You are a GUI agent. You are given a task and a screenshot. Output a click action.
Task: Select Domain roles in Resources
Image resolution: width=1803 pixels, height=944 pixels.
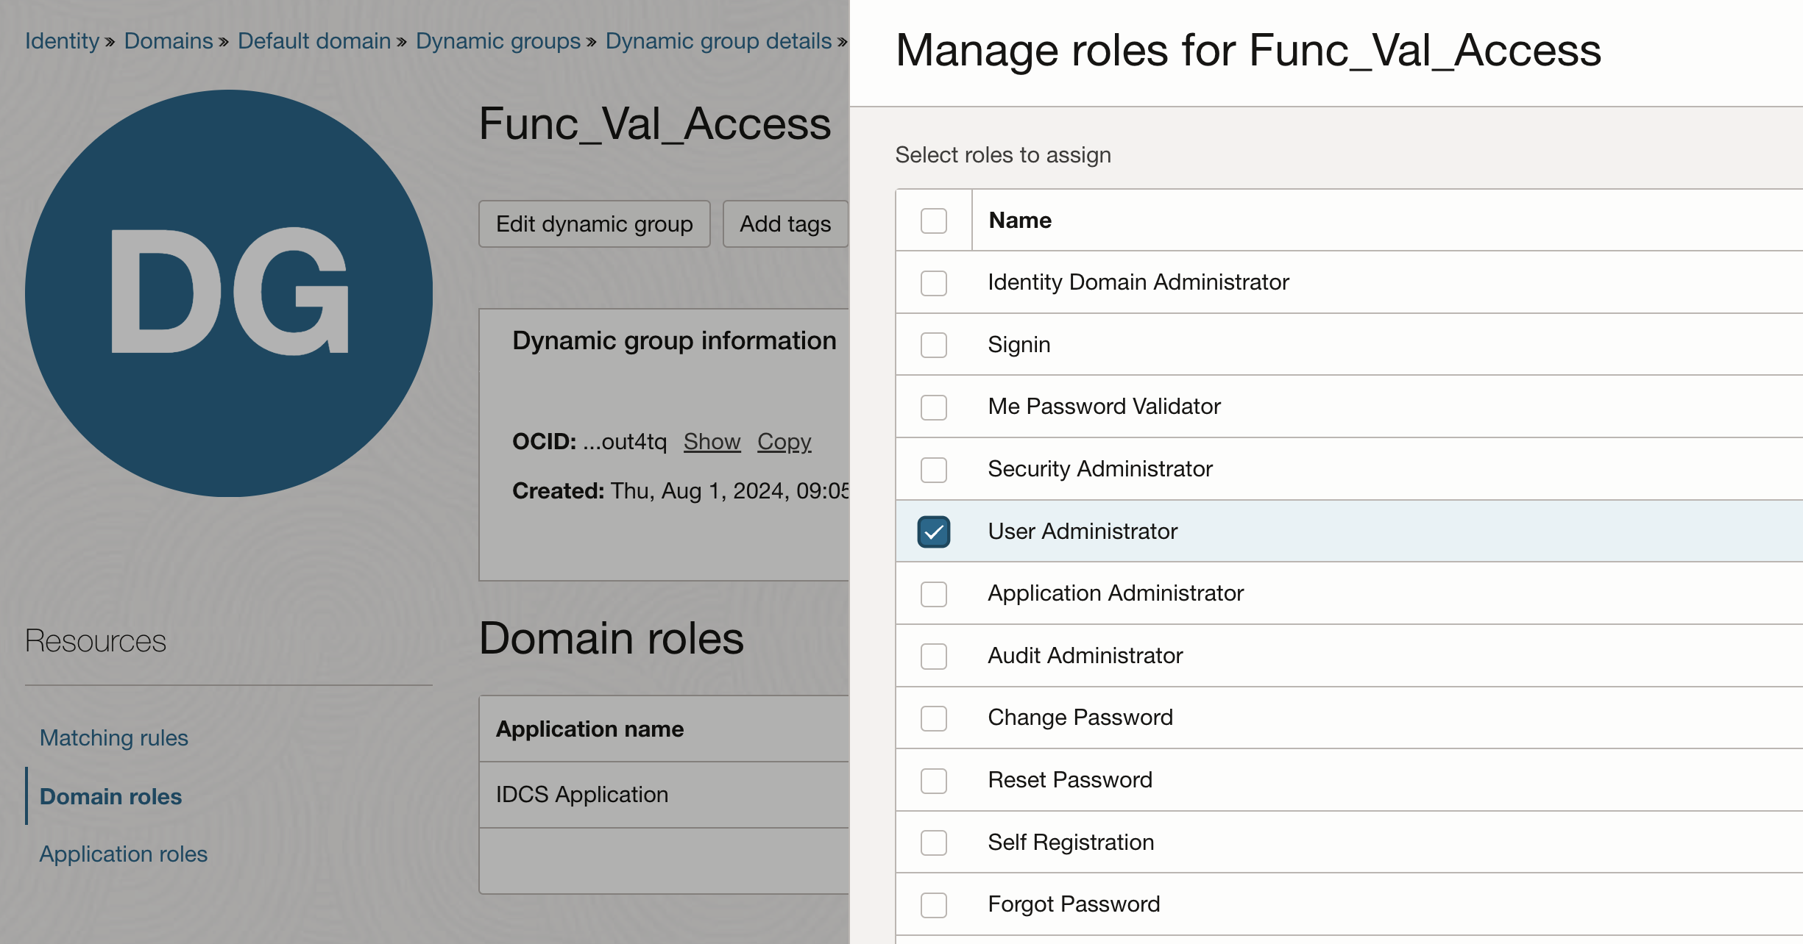[110, 796]
